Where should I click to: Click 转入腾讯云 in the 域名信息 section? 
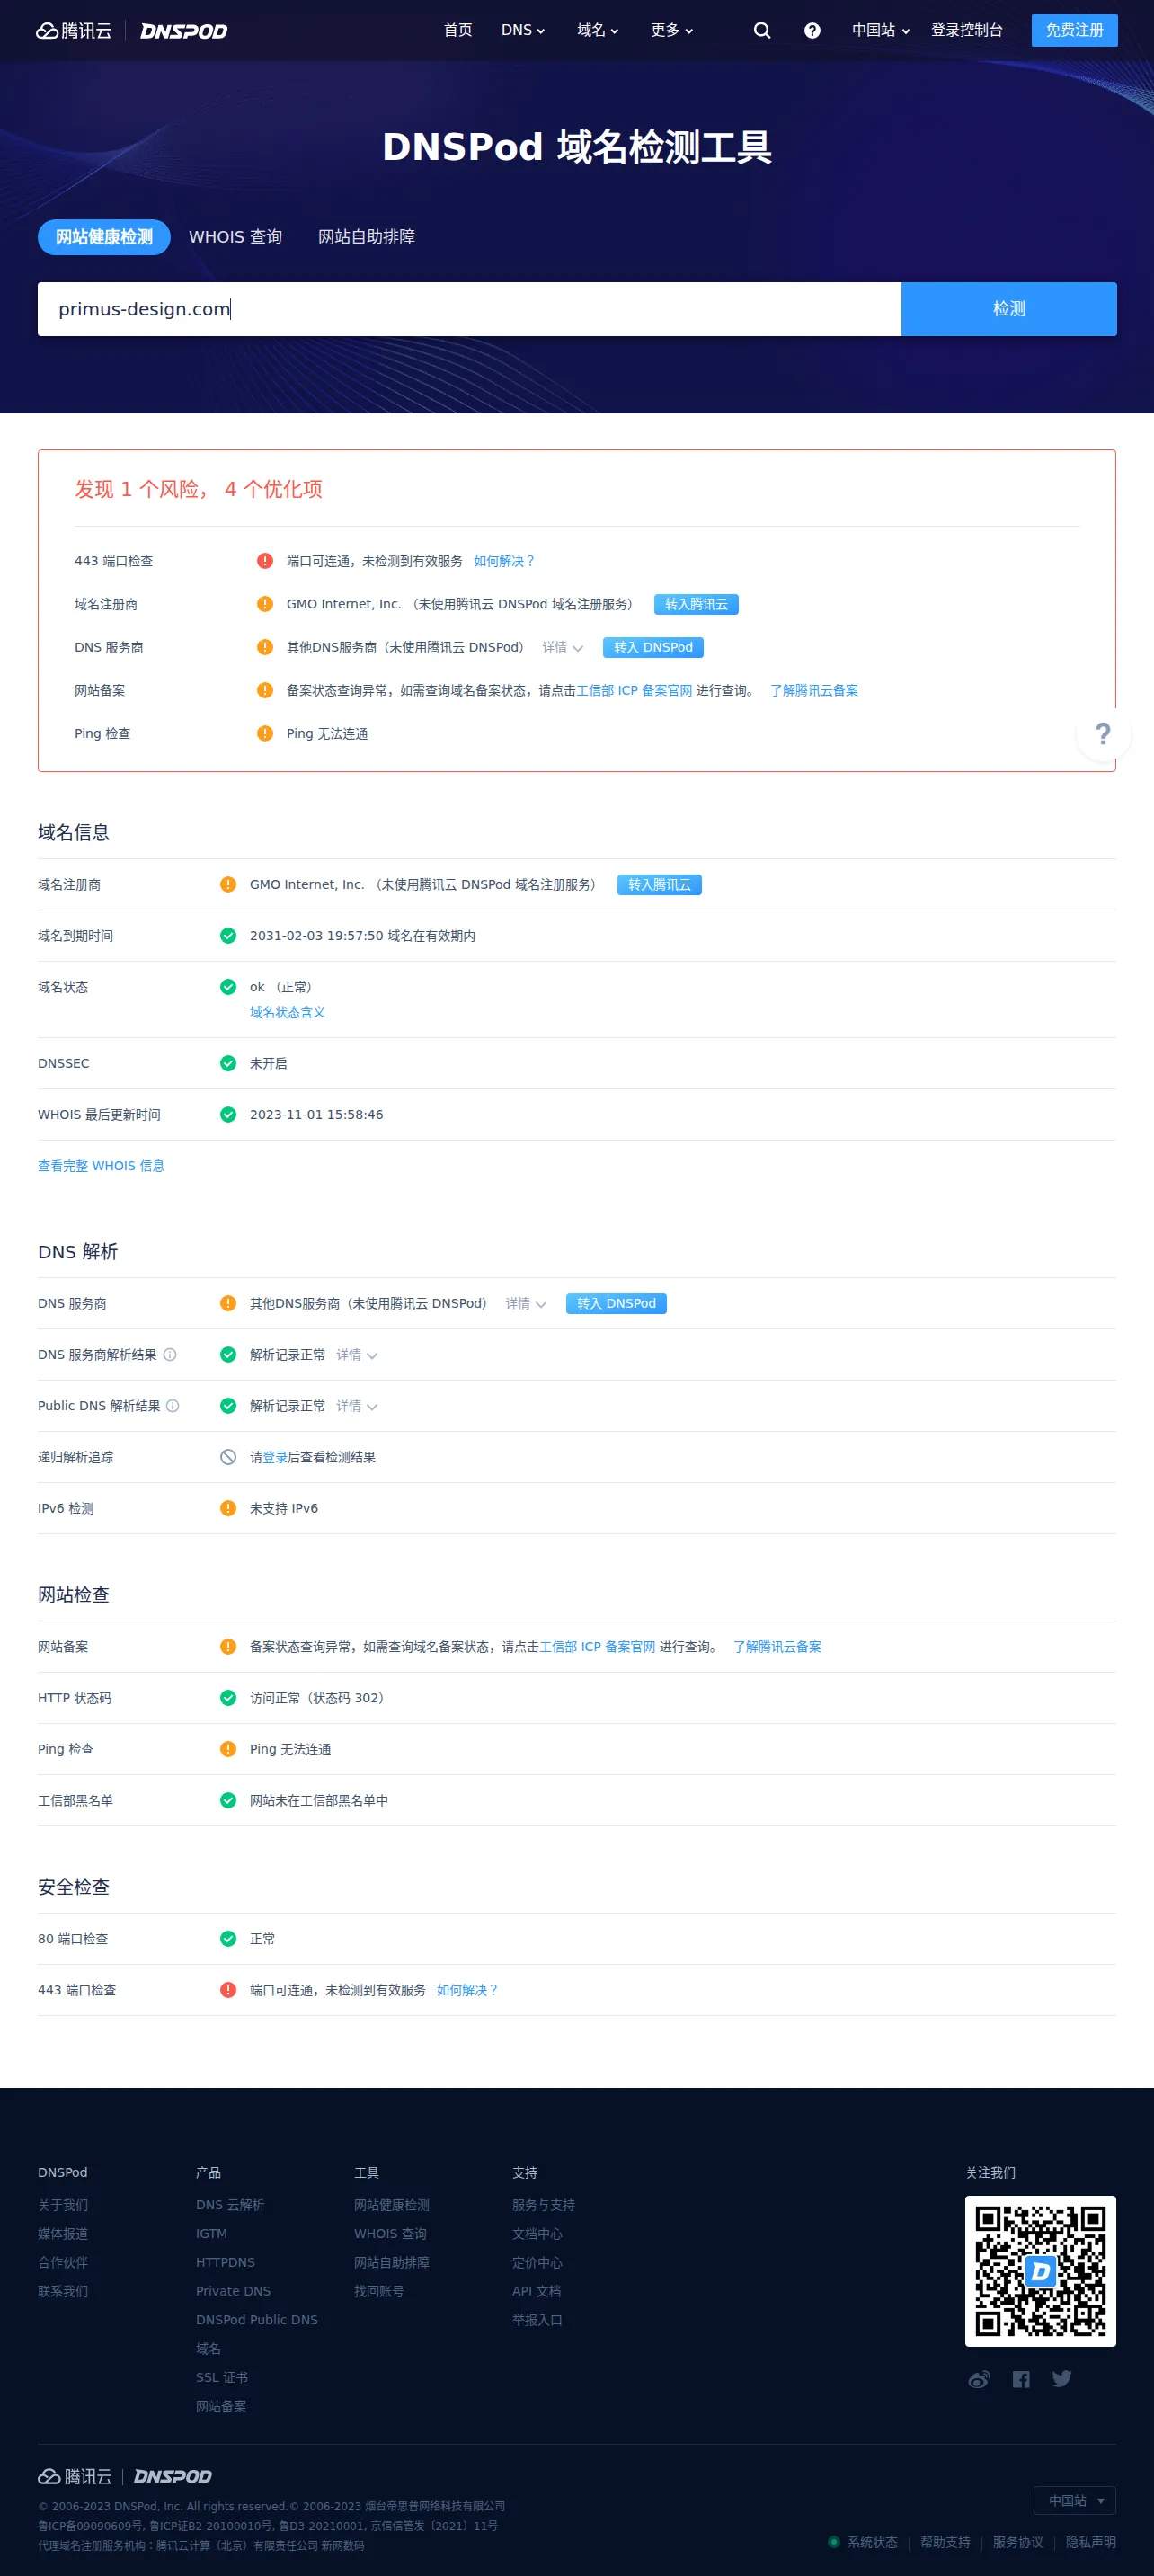[660, 884]
